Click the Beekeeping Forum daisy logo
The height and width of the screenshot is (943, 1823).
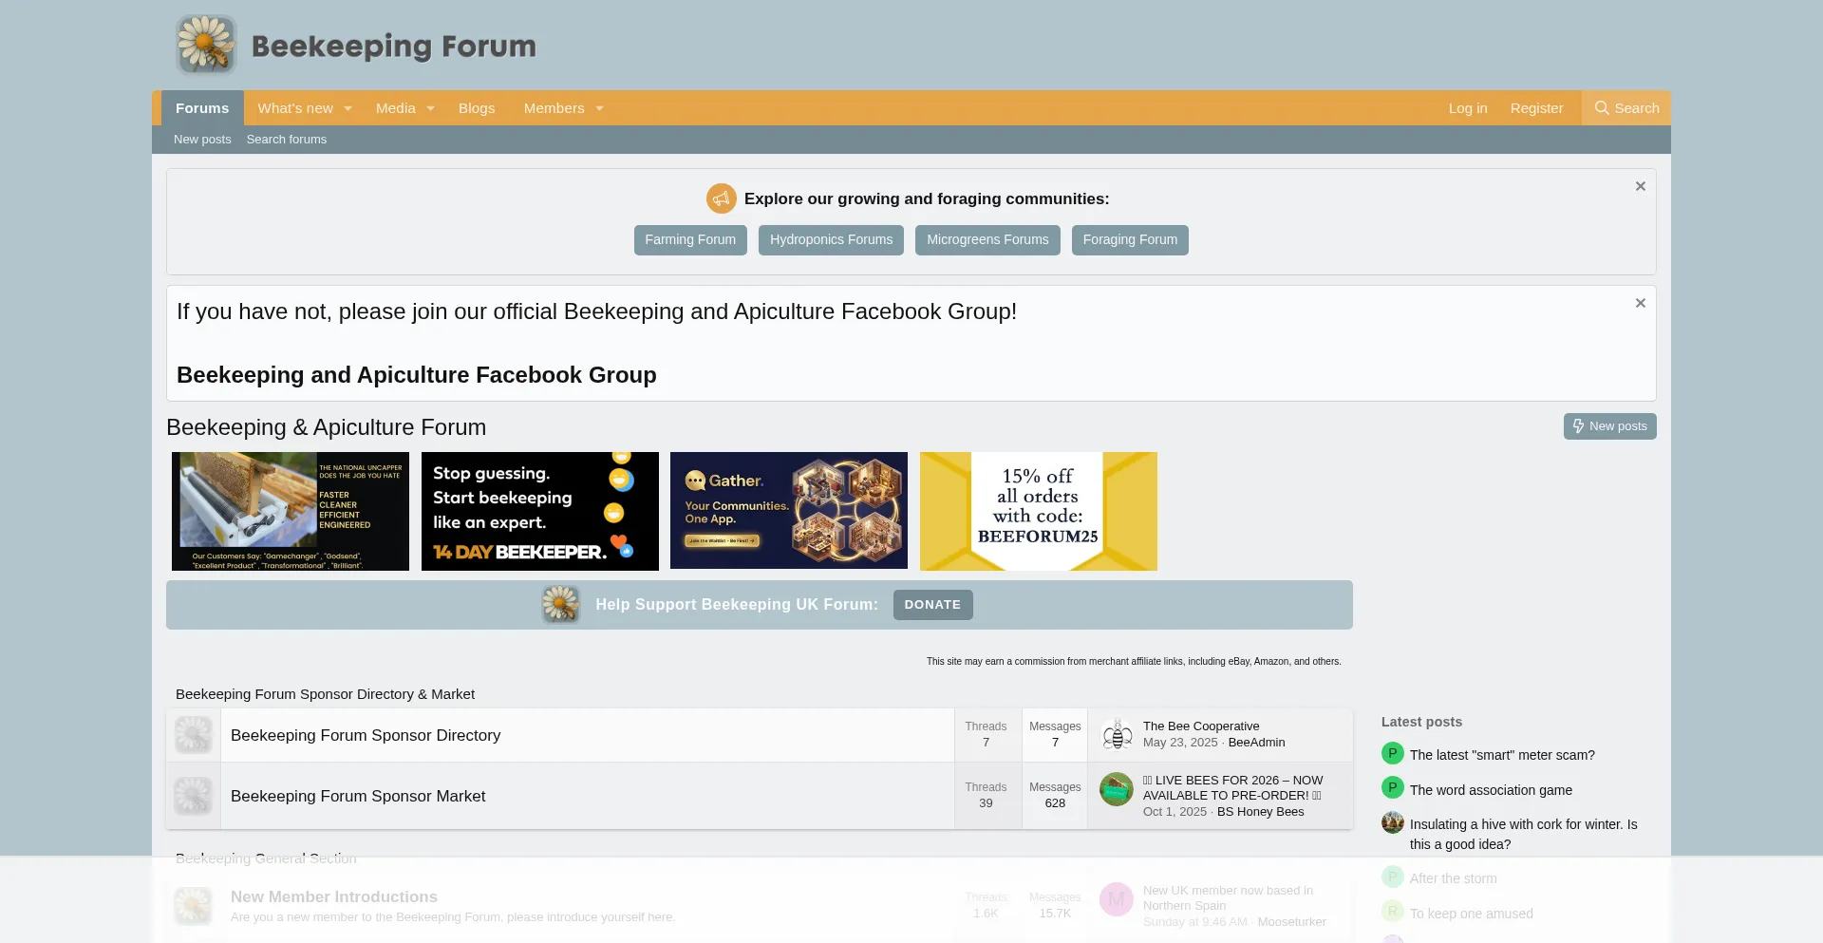click(205, 44)
